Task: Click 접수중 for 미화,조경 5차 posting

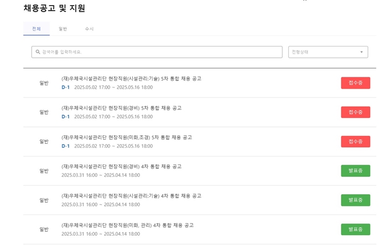Action: [x=355, y=141]
